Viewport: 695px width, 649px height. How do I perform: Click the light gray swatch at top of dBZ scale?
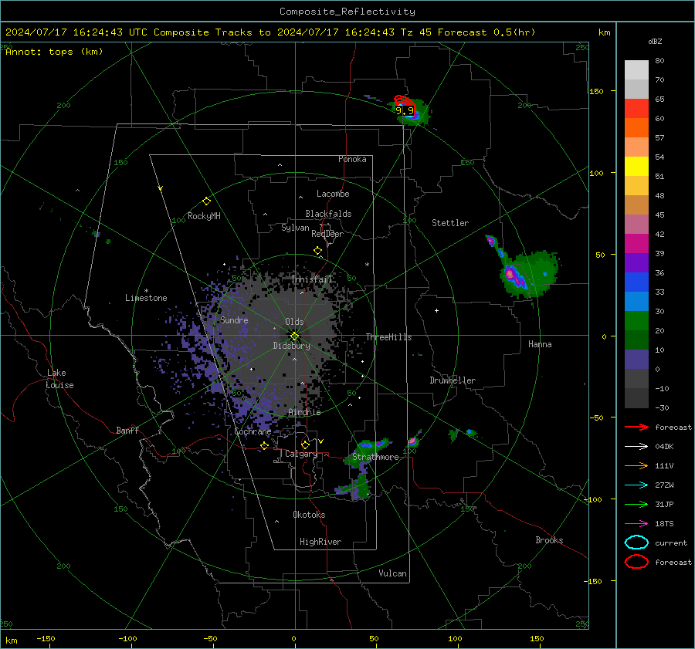point(636,70)
